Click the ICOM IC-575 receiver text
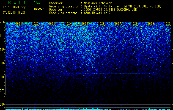 [x=110, y=10]
